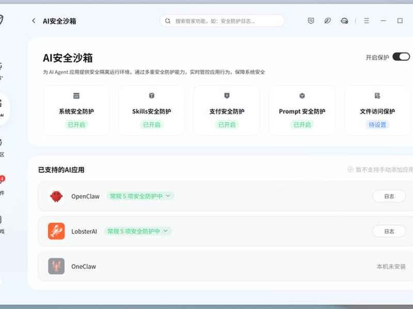413x309 pixels.
Task: Toggle the 开启保护 switch
Action: coord(401,57)
